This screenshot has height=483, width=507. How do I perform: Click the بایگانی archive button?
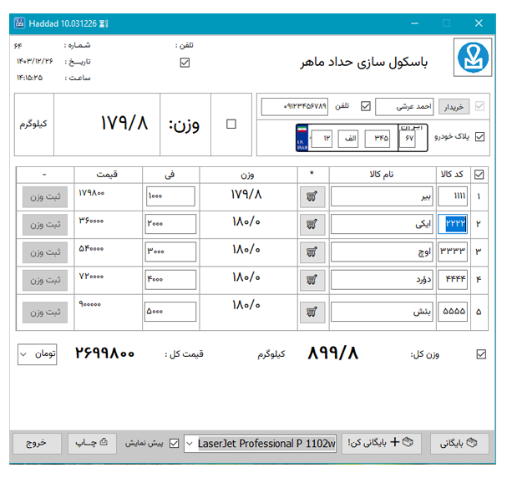tap(459, 444)
